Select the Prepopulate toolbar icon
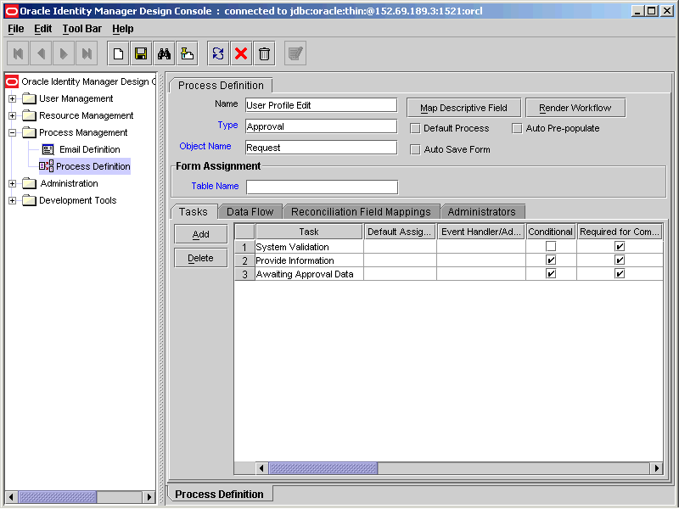Image resolution: width=679 pixels, height=509 pixels. 187,53
